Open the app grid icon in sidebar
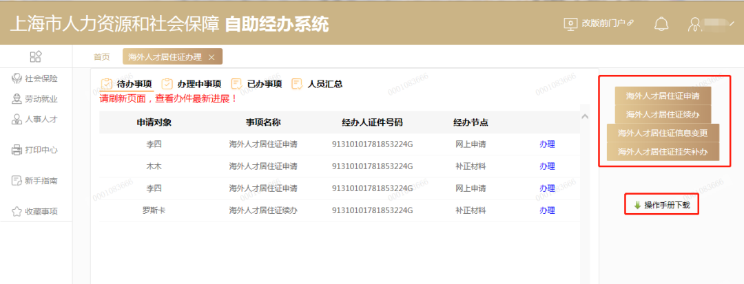744x284 pixels. click(36, 57)
